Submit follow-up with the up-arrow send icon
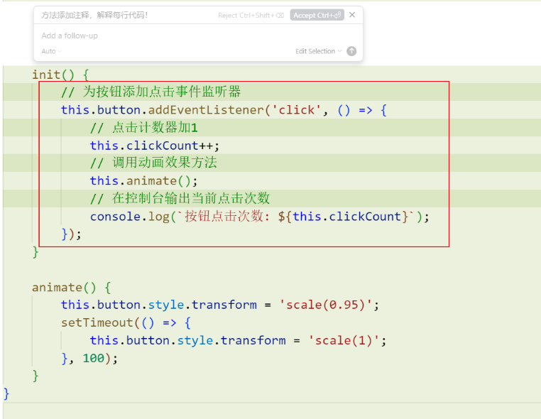 coord(351,51)
